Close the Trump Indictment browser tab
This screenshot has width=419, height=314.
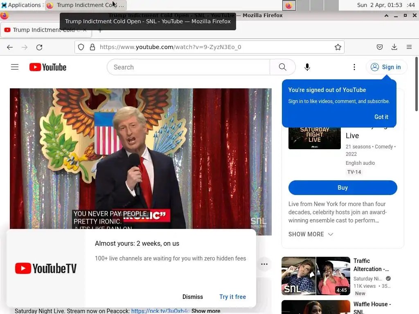click(x=85, y=30)
